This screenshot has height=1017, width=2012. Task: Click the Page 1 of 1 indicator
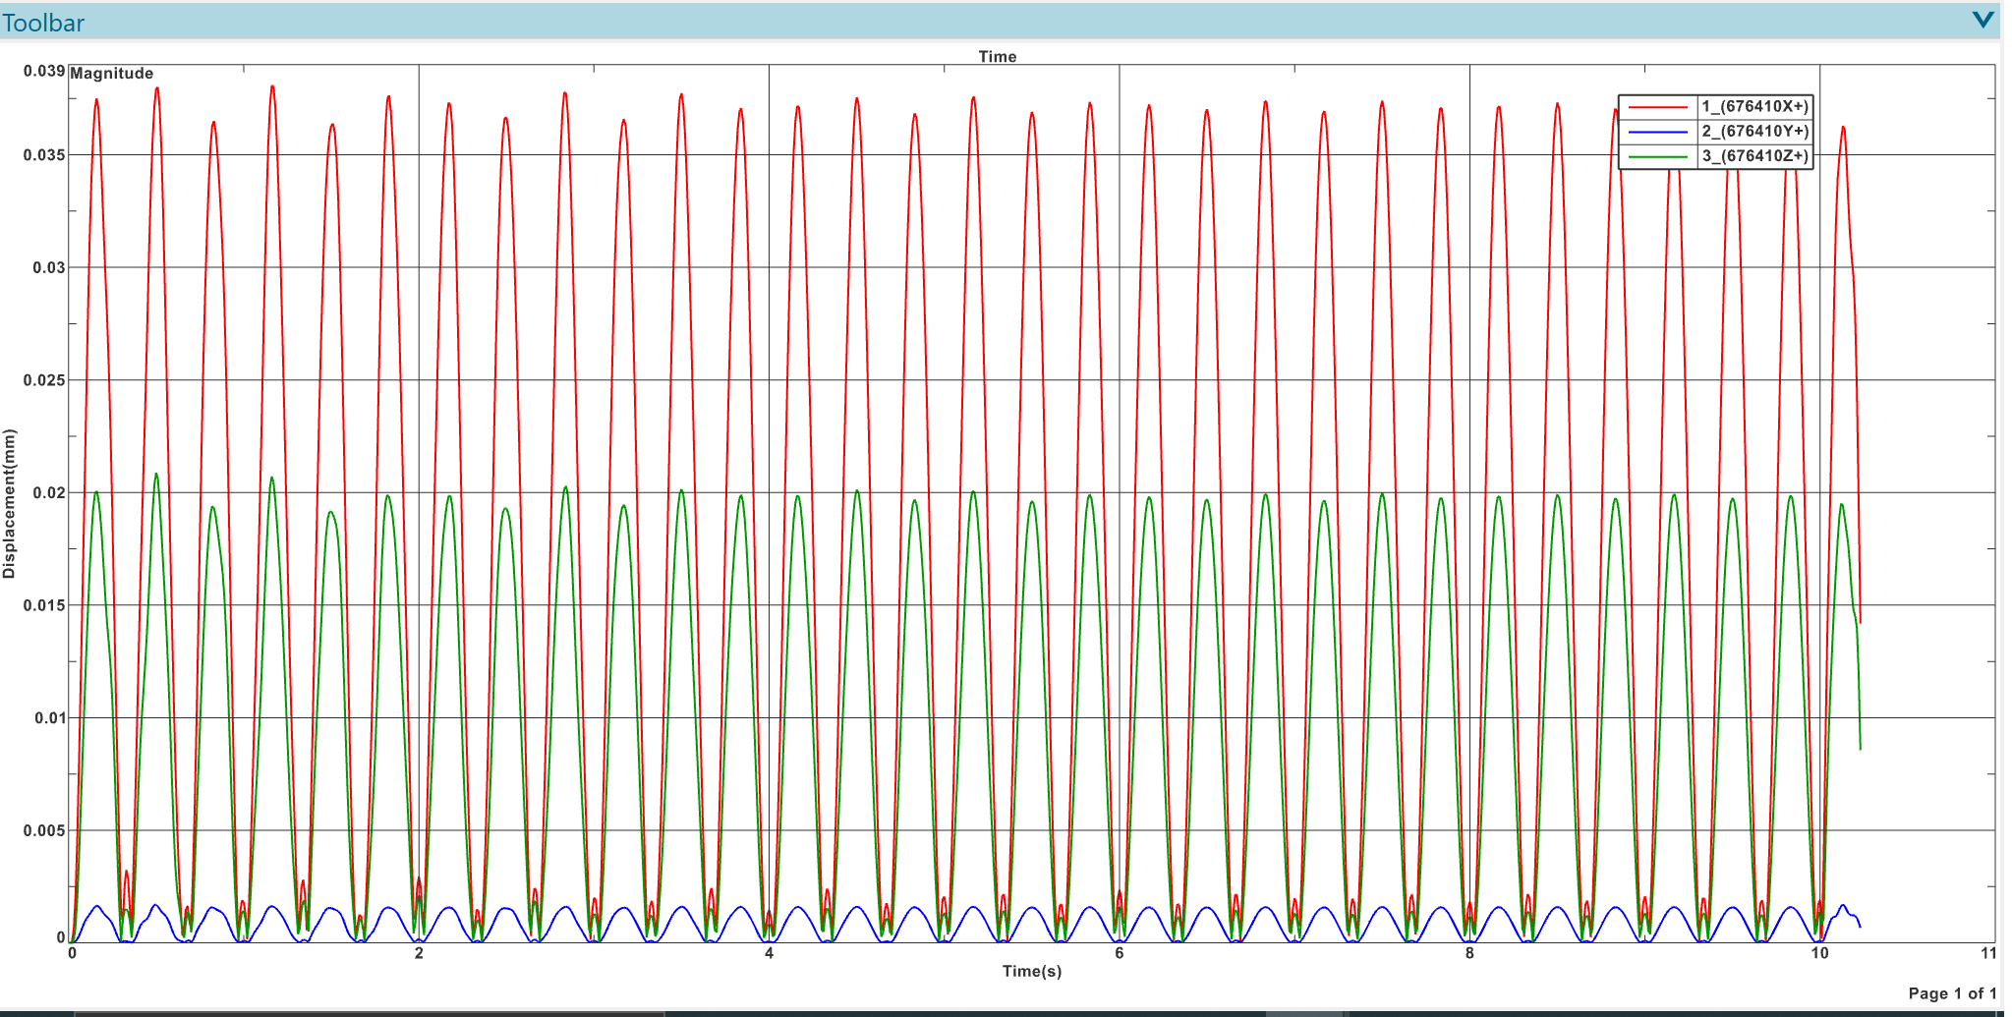pyautogui.click(x=1951, y=993)
